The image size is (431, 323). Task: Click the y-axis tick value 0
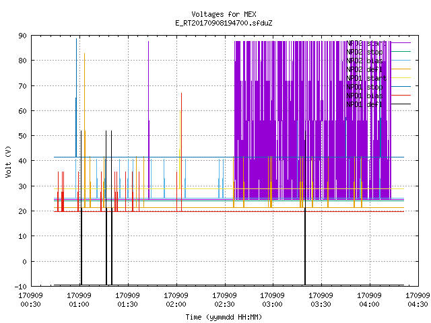click(25, 262)
